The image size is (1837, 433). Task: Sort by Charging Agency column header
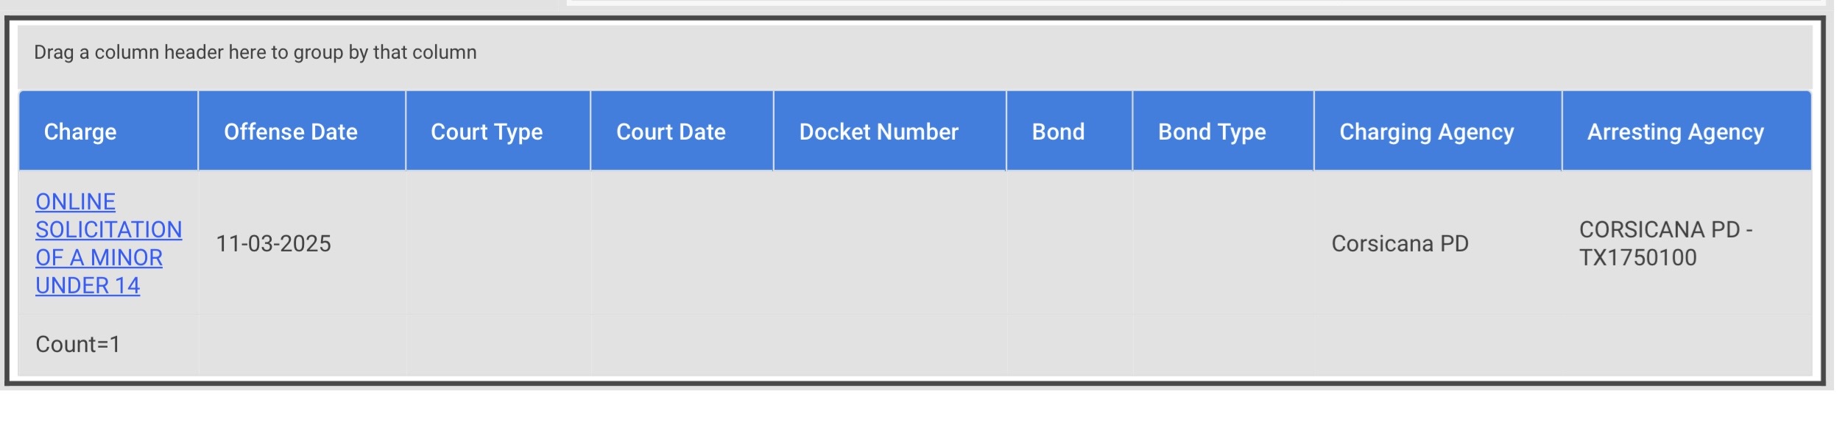[1426, 132]
